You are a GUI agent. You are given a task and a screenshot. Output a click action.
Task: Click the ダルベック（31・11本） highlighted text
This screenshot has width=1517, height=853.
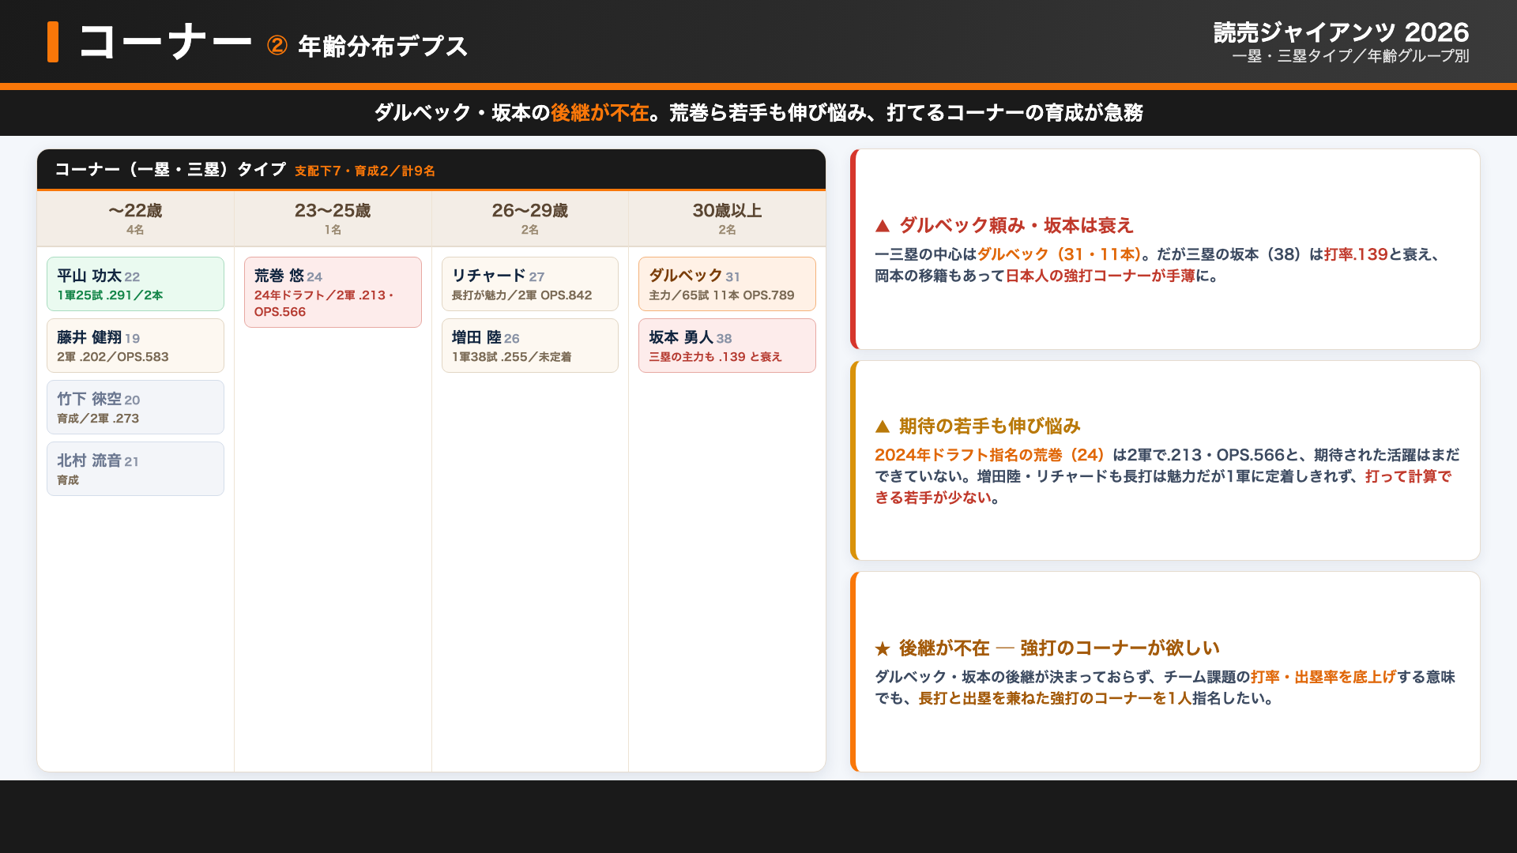1059,254
